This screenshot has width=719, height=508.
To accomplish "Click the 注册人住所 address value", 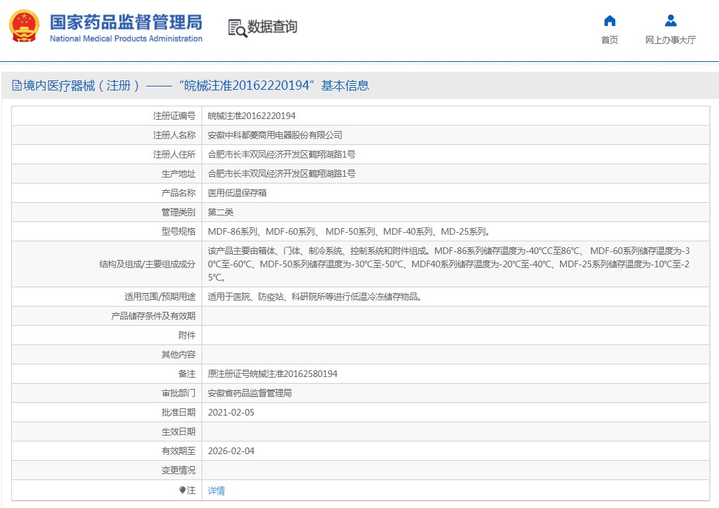I will pyautogui.click(x=281, y=154).
